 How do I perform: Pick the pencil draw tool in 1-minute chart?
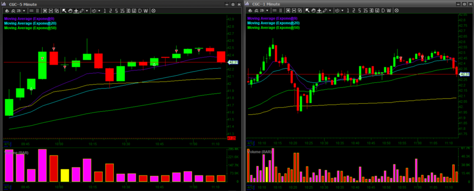pyautogui.click(x=325, y=10)
